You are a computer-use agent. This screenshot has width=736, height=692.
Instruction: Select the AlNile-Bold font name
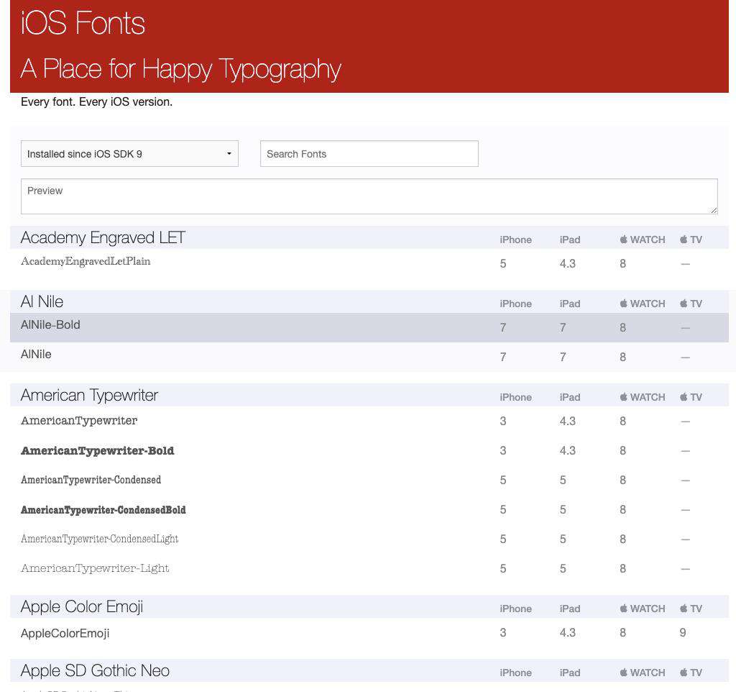[51, 325]
